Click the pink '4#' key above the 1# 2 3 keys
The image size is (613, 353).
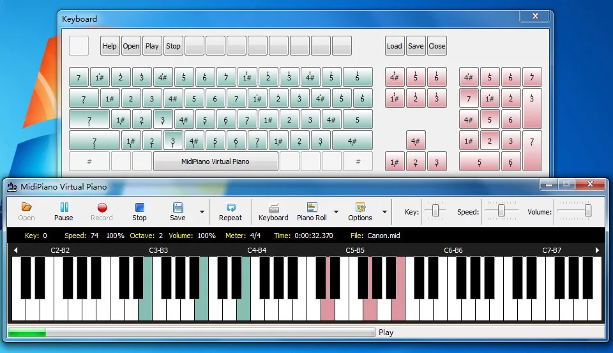pyautogui.click(x=416, y=140)
